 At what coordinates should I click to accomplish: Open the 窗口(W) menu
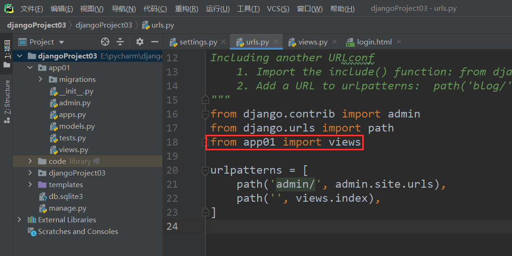pyautogui.click(x=310, y=9)
